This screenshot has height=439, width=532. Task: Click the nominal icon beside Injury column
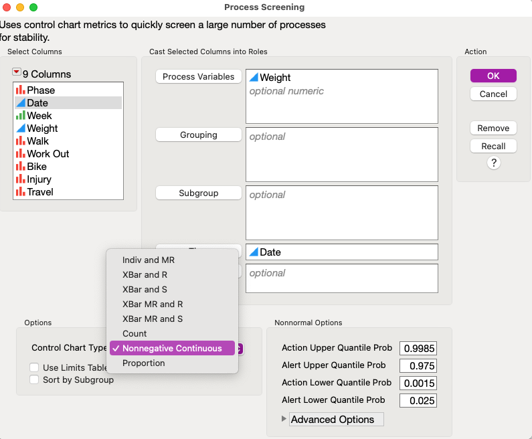click(x=21, y=179)
